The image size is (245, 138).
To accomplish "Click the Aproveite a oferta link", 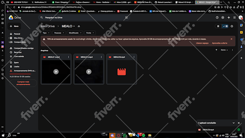I will 219,43.
